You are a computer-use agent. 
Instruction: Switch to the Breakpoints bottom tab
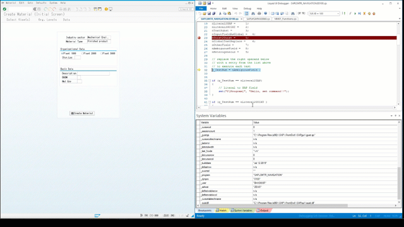(205, 211)
